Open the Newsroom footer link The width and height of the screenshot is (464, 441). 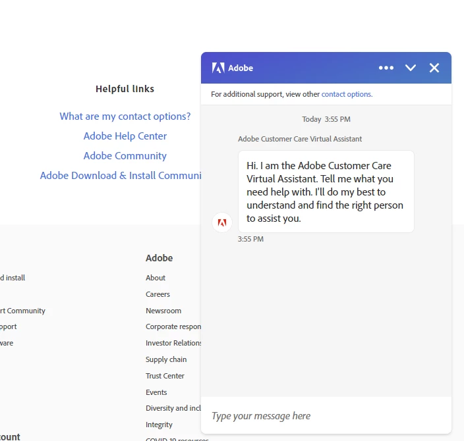point(163,311)
